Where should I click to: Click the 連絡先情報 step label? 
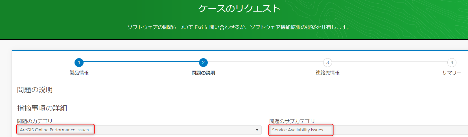[327, 73]
